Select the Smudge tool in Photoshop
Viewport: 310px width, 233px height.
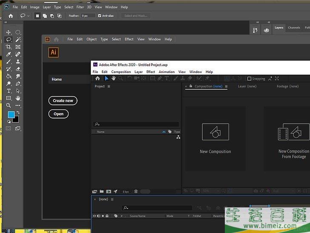[18, 76]
